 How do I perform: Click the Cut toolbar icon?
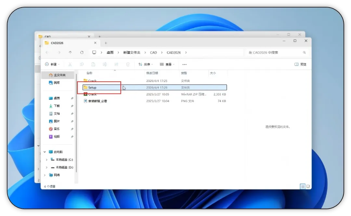70,64
